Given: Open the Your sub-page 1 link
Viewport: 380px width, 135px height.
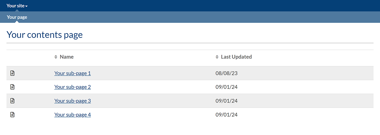Looking at the screenshot, I should (x=72, y=73).
